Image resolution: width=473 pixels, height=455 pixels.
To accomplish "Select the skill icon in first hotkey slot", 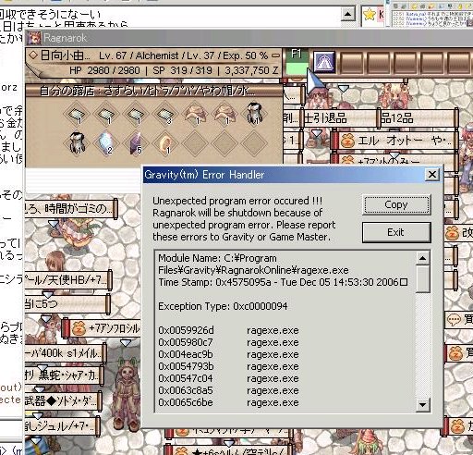I will pos(324,62).
